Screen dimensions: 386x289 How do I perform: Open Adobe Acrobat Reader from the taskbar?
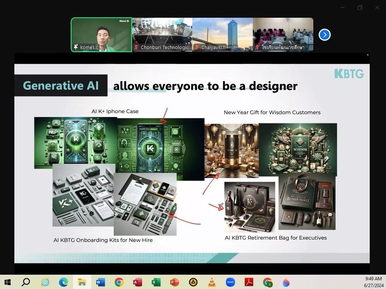click(249, 282)
